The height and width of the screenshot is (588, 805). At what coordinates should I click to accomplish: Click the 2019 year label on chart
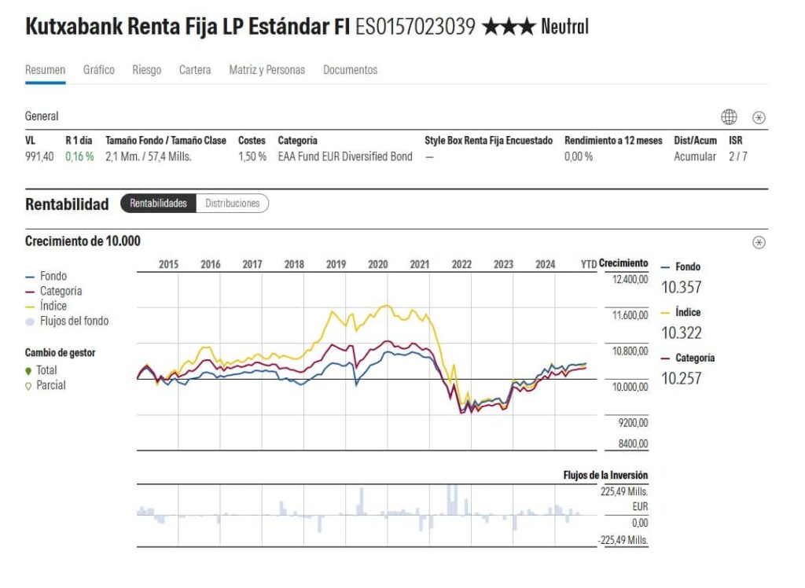(336, 264)
